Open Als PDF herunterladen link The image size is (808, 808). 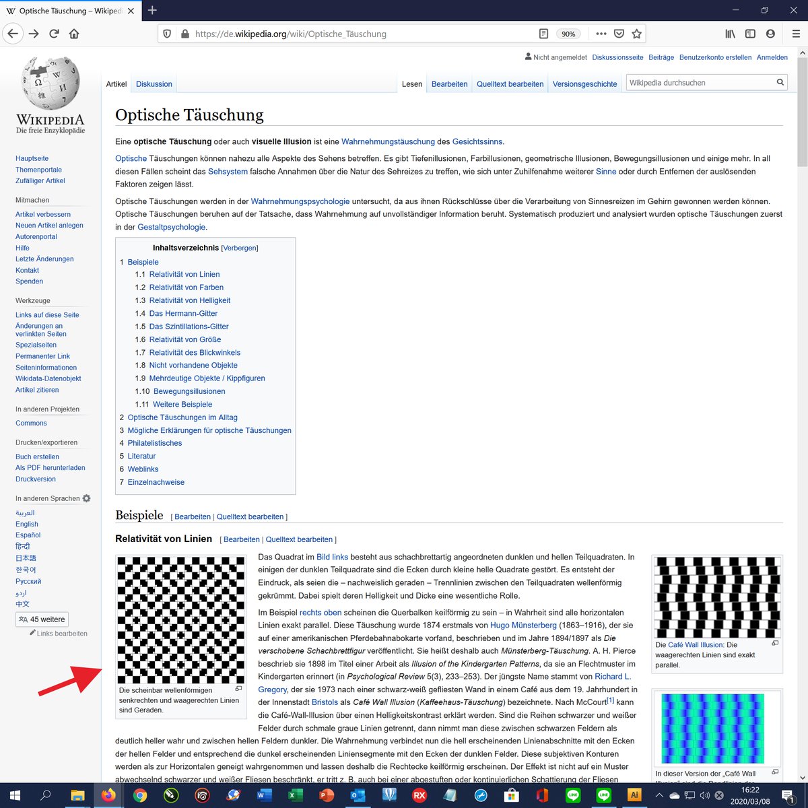tap(50, 467)
